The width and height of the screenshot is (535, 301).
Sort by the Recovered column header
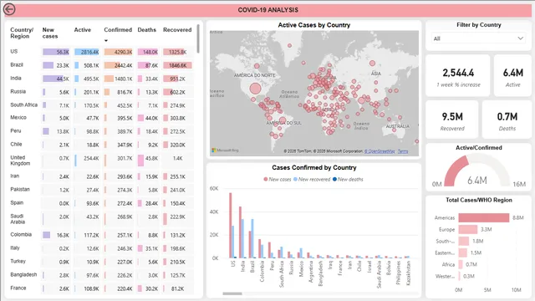[177, 30]
